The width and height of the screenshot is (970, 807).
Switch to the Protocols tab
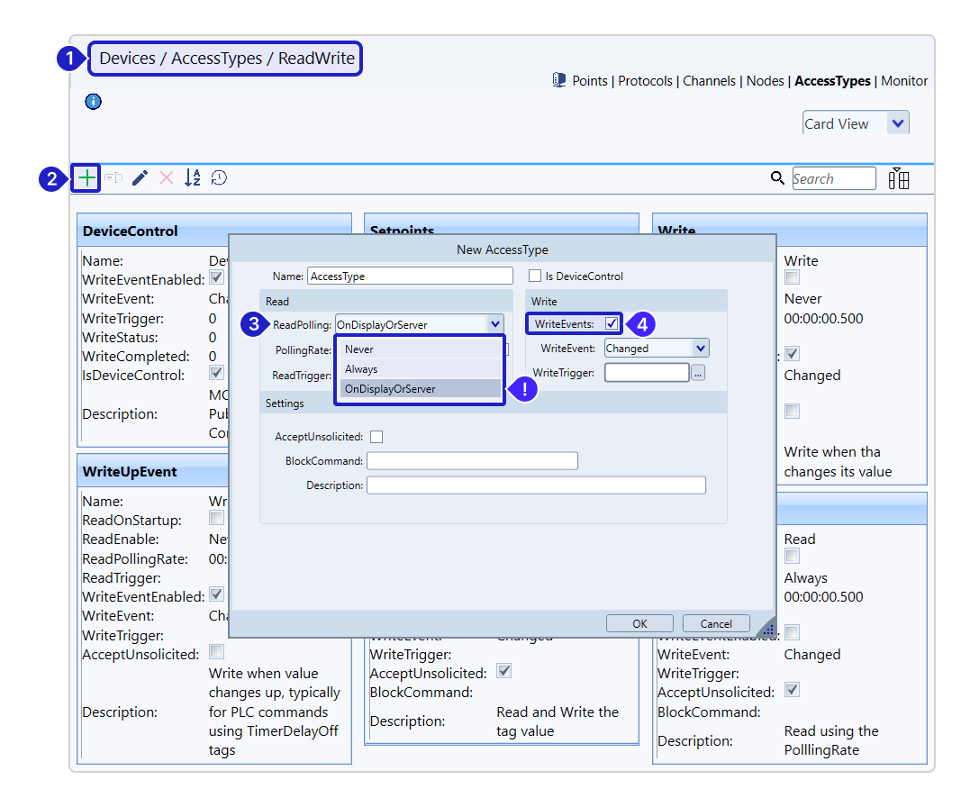click(x=645, y=81)
